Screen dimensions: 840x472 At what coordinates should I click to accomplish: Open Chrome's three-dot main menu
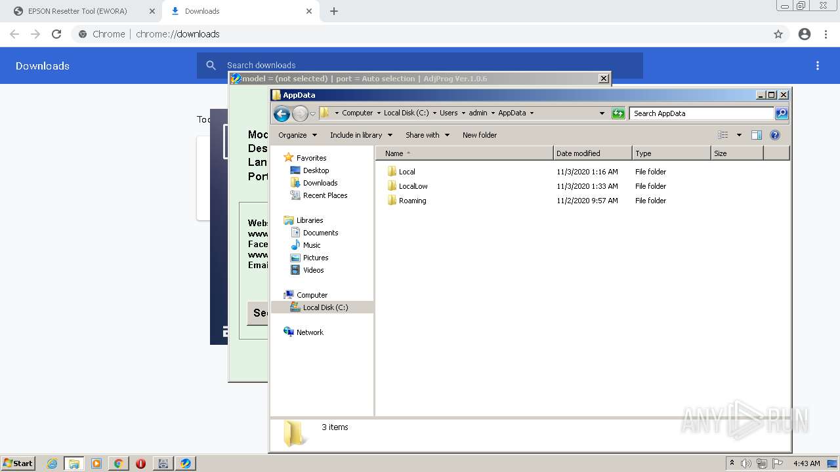[826, 34]
